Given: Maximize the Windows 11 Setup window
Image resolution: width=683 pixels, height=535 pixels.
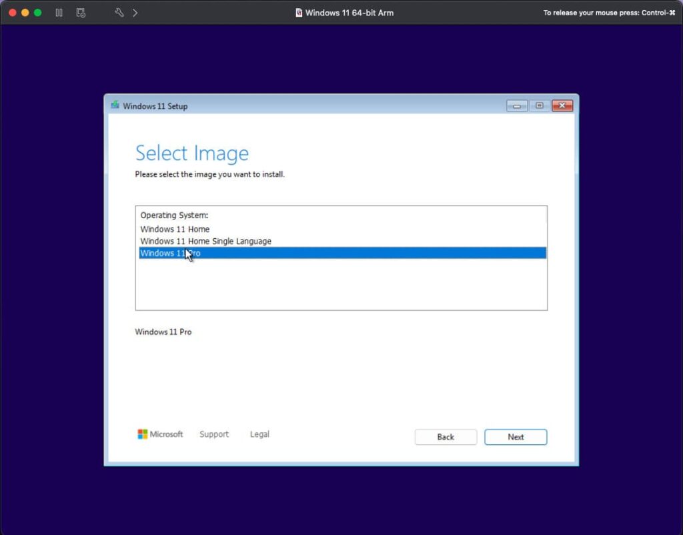Looking at the screenshot, I should [x=539, y=105].
